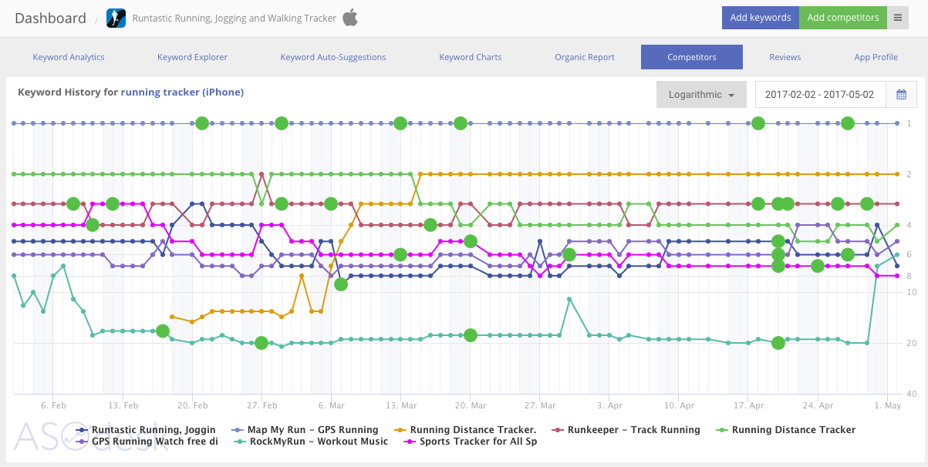Click the calendar icon beside date range

pos(901,95)
